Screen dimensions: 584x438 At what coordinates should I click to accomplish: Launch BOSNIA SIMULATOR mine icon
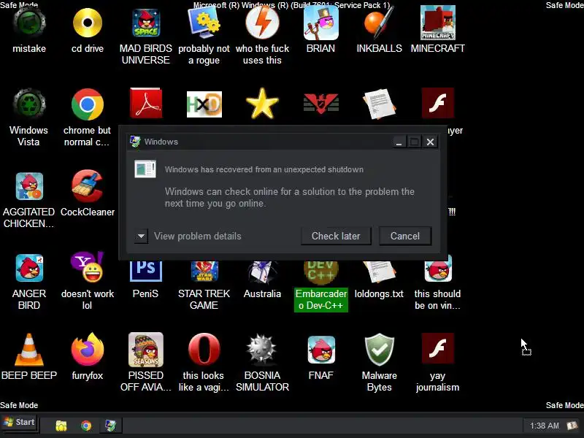coord(262,350)
